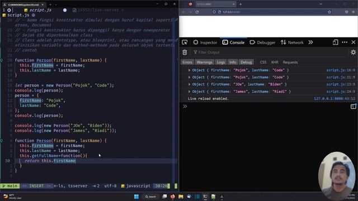Image resolution: width=358 pixels, height=201 pixels.
Task: Open Firefox from the taskbar
Action: 173,197
